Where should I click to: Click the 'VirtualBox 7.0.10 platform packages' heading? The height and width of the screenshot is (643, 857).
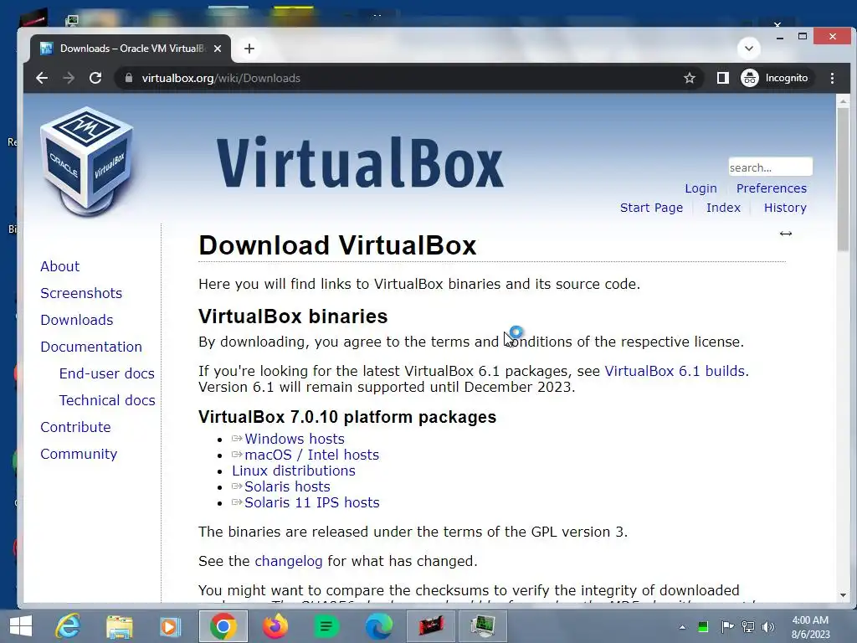pos(347,417)
